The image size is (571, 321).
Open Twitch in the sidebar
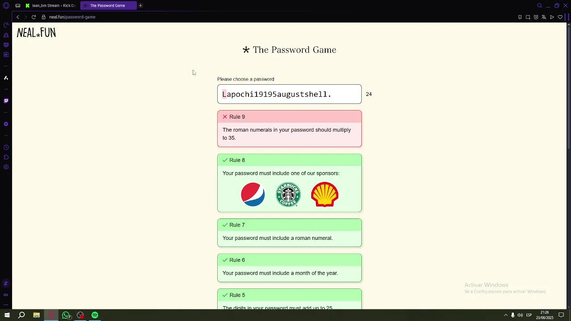click(6, 101)
